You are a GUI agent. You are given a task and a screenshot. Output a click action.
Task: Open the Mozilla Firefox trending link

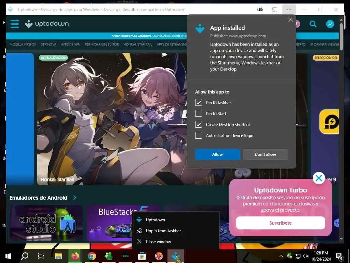(x=23, y=44)
